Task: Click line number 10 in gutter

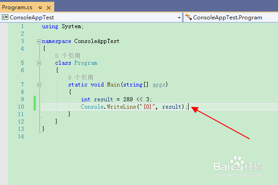Action: (21, 107)
